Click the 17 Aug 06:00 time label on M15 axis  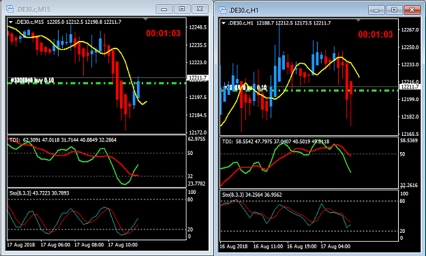click(55, 245)
